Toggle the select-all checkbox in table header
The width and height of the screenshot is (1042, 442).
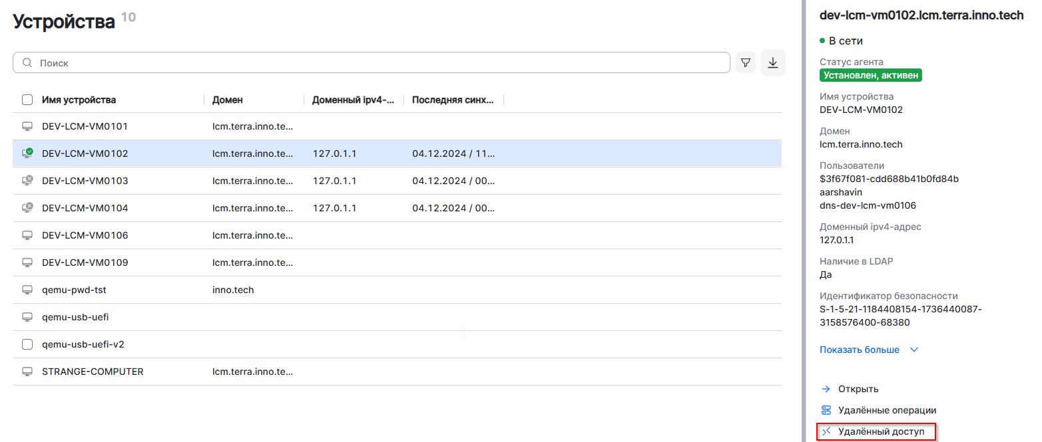(27, 100)
